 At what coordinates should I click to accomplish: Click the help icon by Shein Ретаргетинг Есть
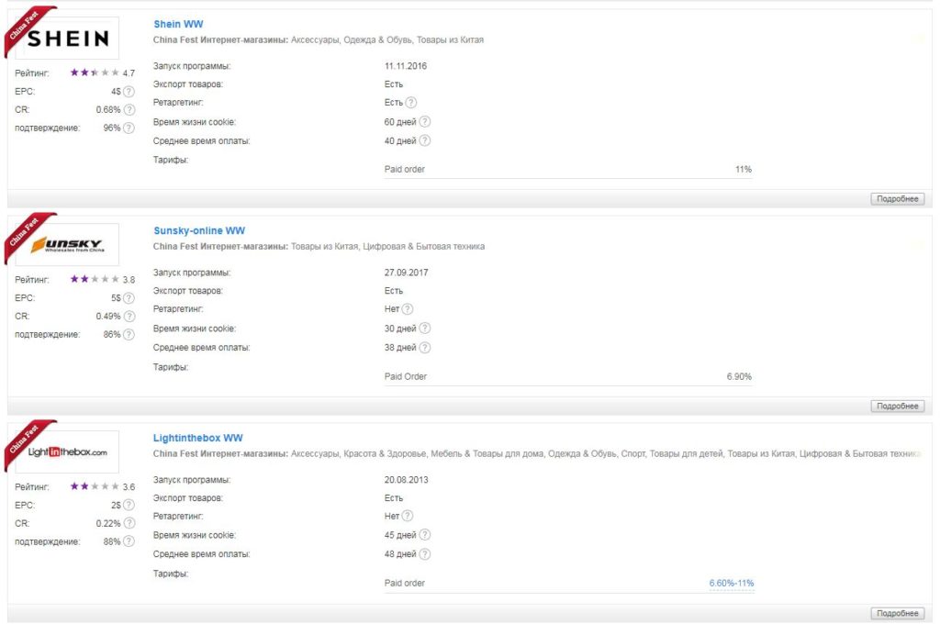[x=410, y=103]
